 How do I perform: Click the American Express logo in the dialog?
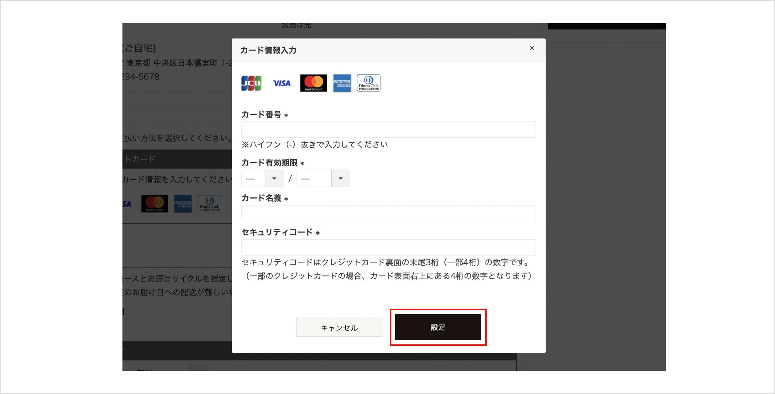tap(342, 83)
